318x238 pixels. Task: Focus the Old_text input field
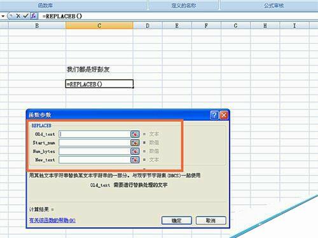click(x=95, y=134)
